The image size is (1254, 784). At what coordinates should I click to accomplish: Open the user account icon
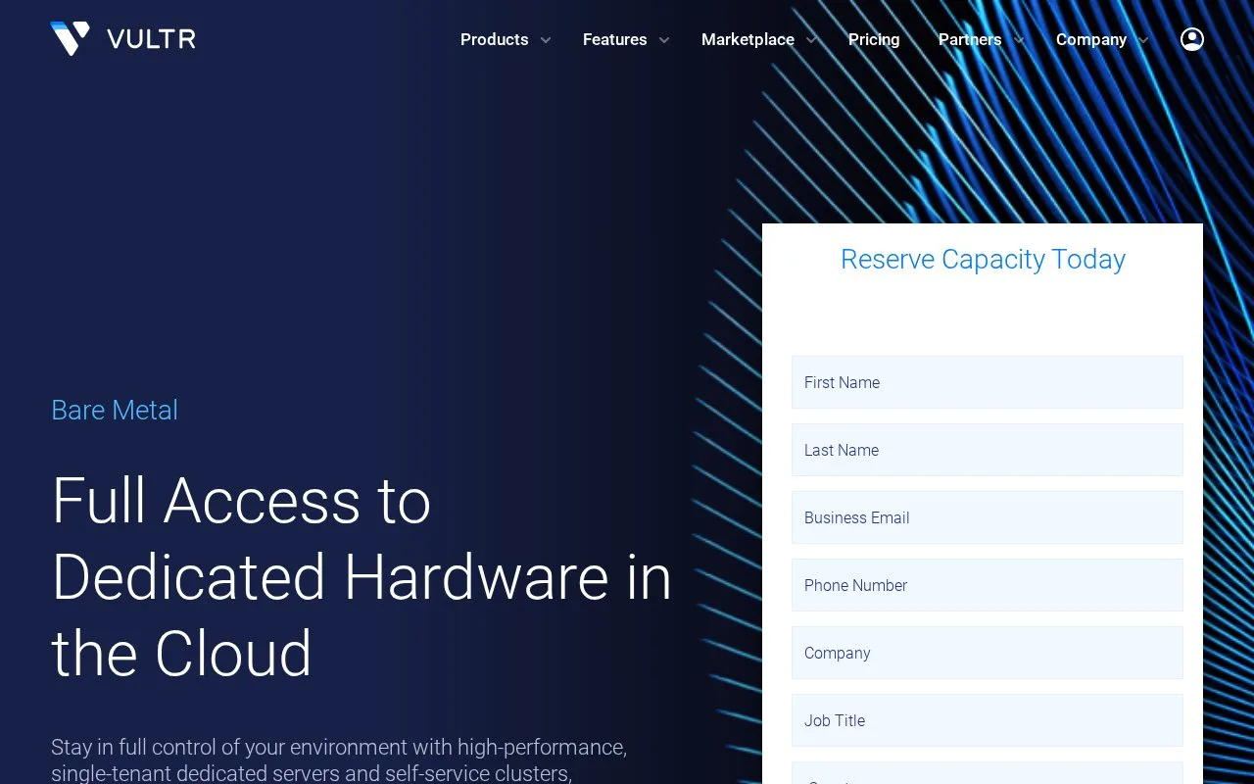point(1192,39)
